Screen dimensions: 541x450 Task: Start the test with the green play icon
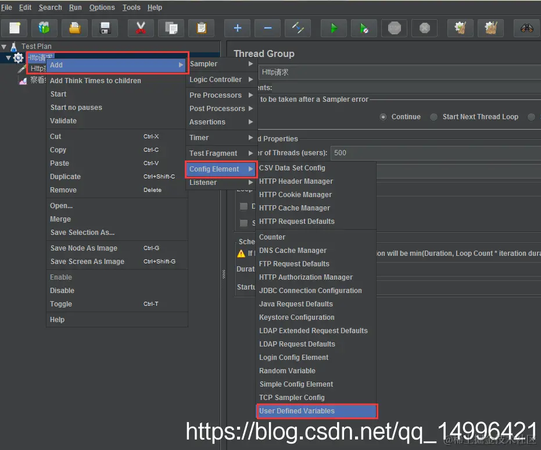tap(334, 28)
